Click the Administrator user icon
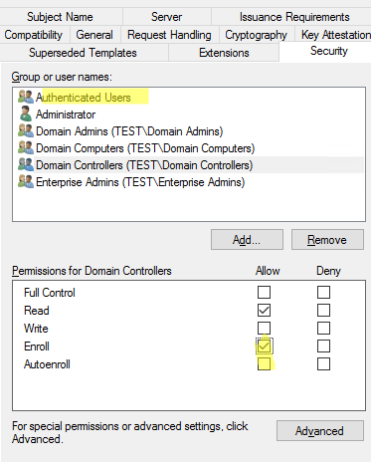Viewport: 371px width, 462px height. [26, 114]
